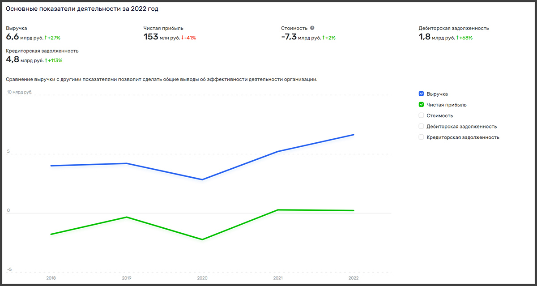The width and height of the screenshot is (537, 286).
Task: Click the green arrow beside +2% Стоимость change
Action: tap(324, 38)
